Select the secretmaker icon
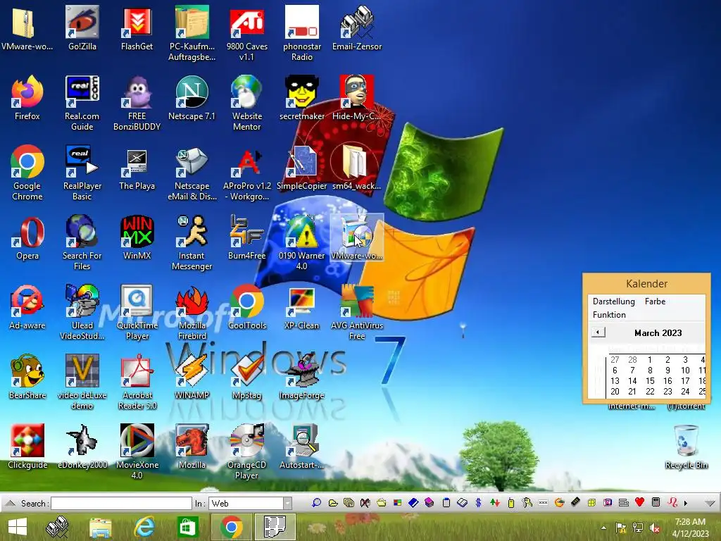 (301, 97)
